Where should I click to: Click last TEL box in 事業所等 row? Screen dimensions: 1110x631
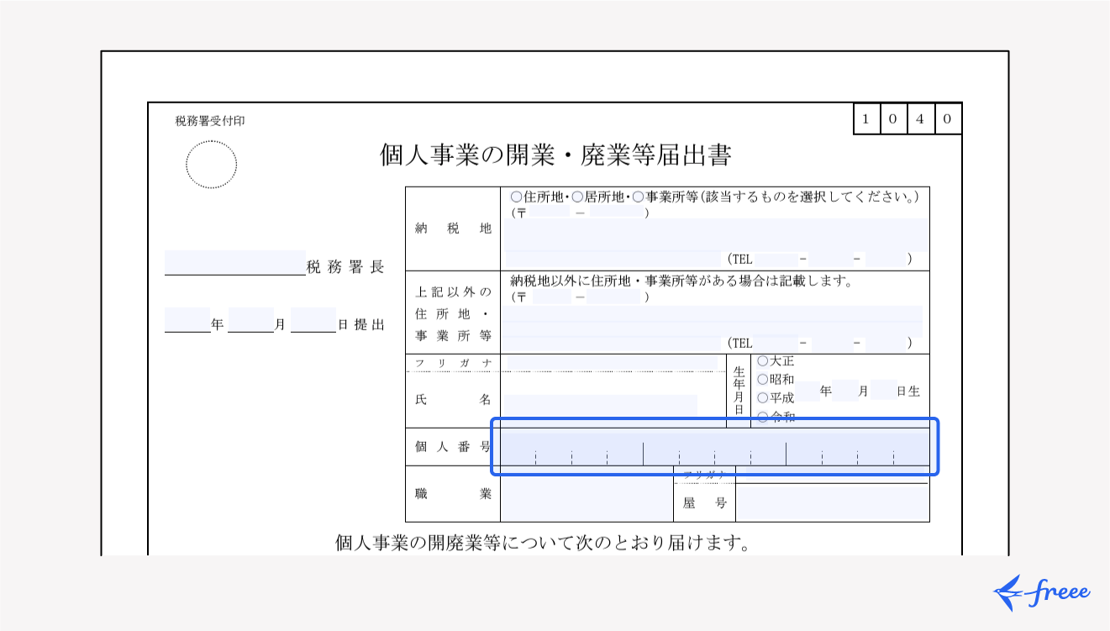click(885, 343)
